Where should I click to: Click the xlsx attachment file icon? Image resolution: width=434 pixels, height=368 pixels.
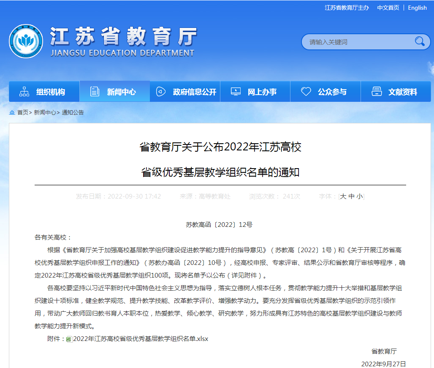[x=69, y=339]
